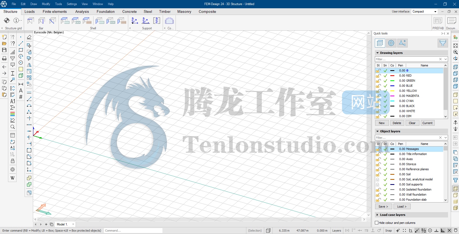Click the Redo right-arrow icon

[4, 73]
